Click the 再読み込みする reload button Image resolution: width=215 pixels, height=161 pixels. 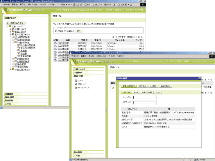16,23
